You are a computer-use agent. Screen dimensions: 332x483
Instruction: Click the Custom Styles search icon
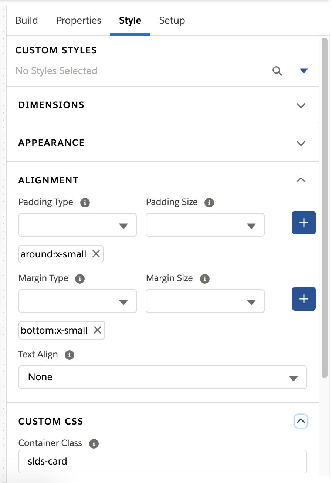277,71
